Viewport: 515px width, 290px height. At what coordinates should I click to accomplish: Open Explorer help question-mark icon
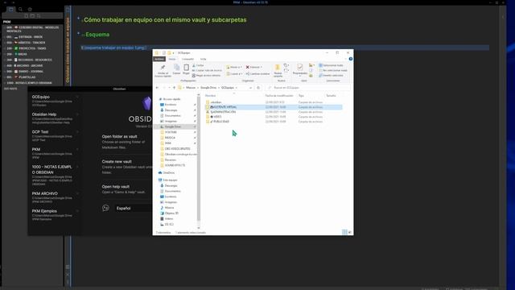pos(351,59)
